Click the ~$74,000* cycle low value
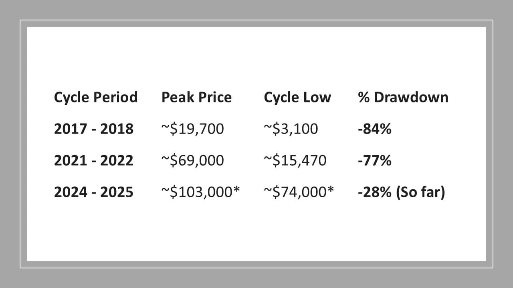This screenshot has width=513, height=288. (x=299, y=192)
